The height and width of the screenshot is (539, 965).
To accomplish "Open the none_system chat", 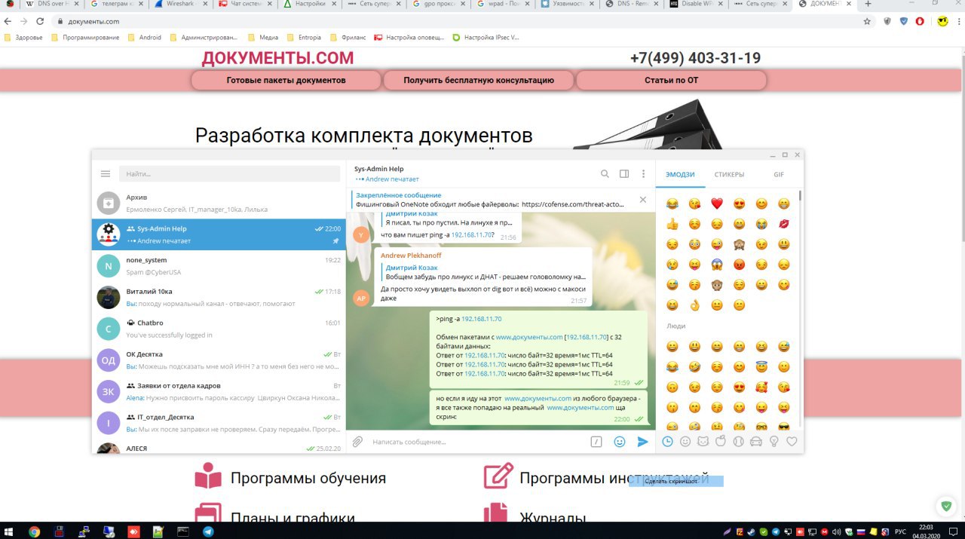I will [x=219, y=265].
